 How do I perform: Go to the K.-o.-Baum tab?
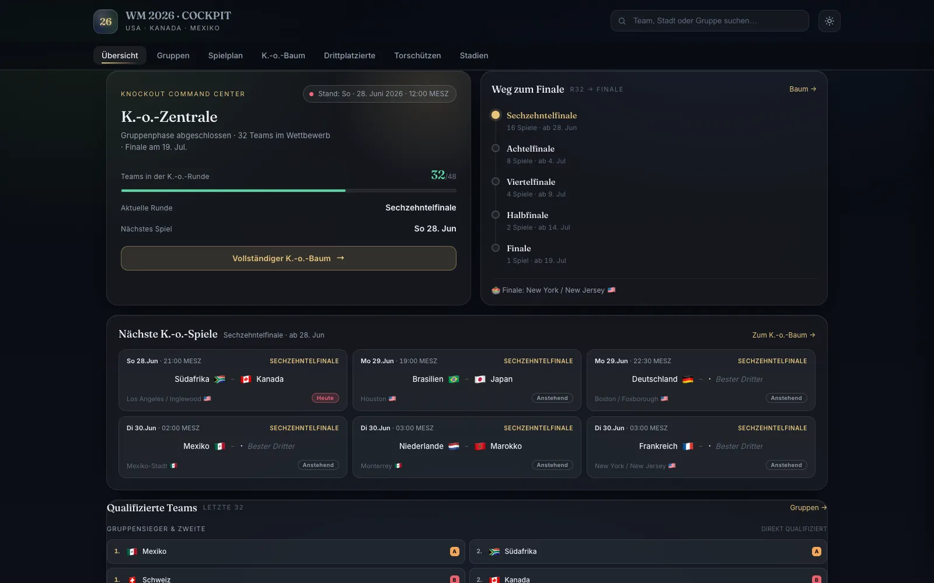point(283,55)
